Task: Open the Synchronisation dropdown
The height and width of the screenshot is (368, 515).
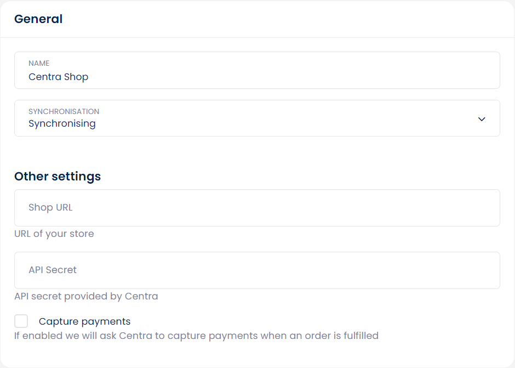Action: [x=256, y=118]
